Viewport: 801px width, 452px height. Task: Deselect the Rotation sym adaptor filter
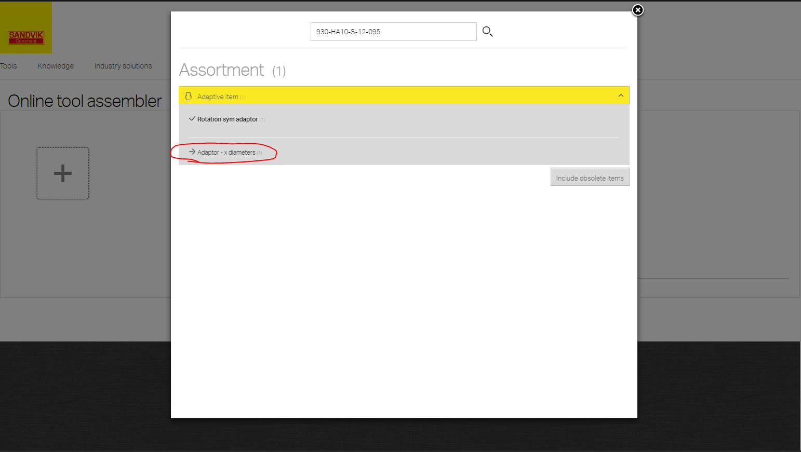[x=228, y=119]
